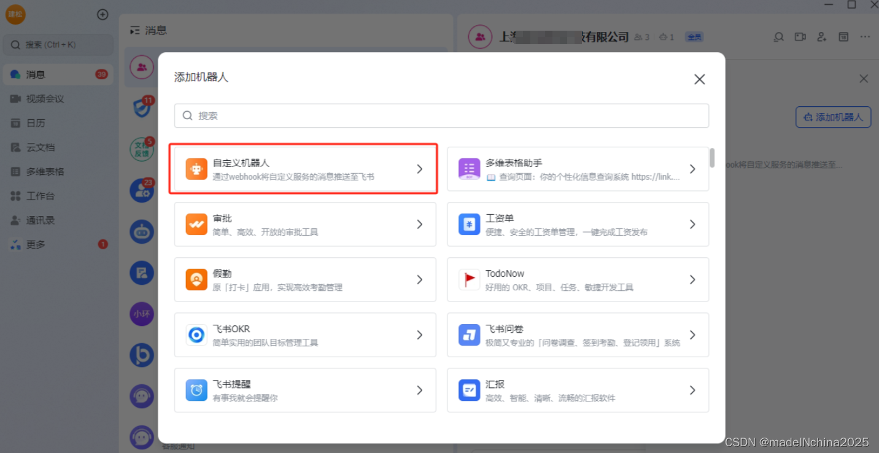Click the add member icon in chat header
Screen dimensions: 879x453
pos(822,37)
